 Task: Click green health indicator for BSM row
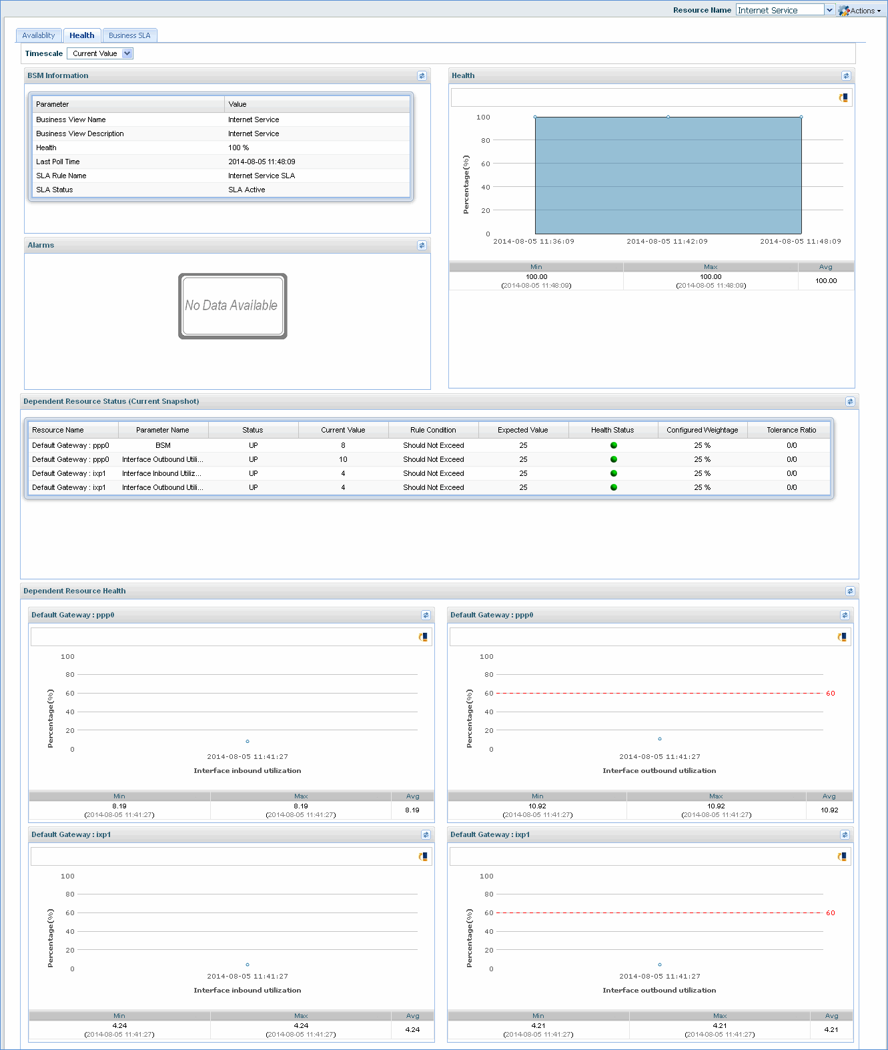pos(614,445)
